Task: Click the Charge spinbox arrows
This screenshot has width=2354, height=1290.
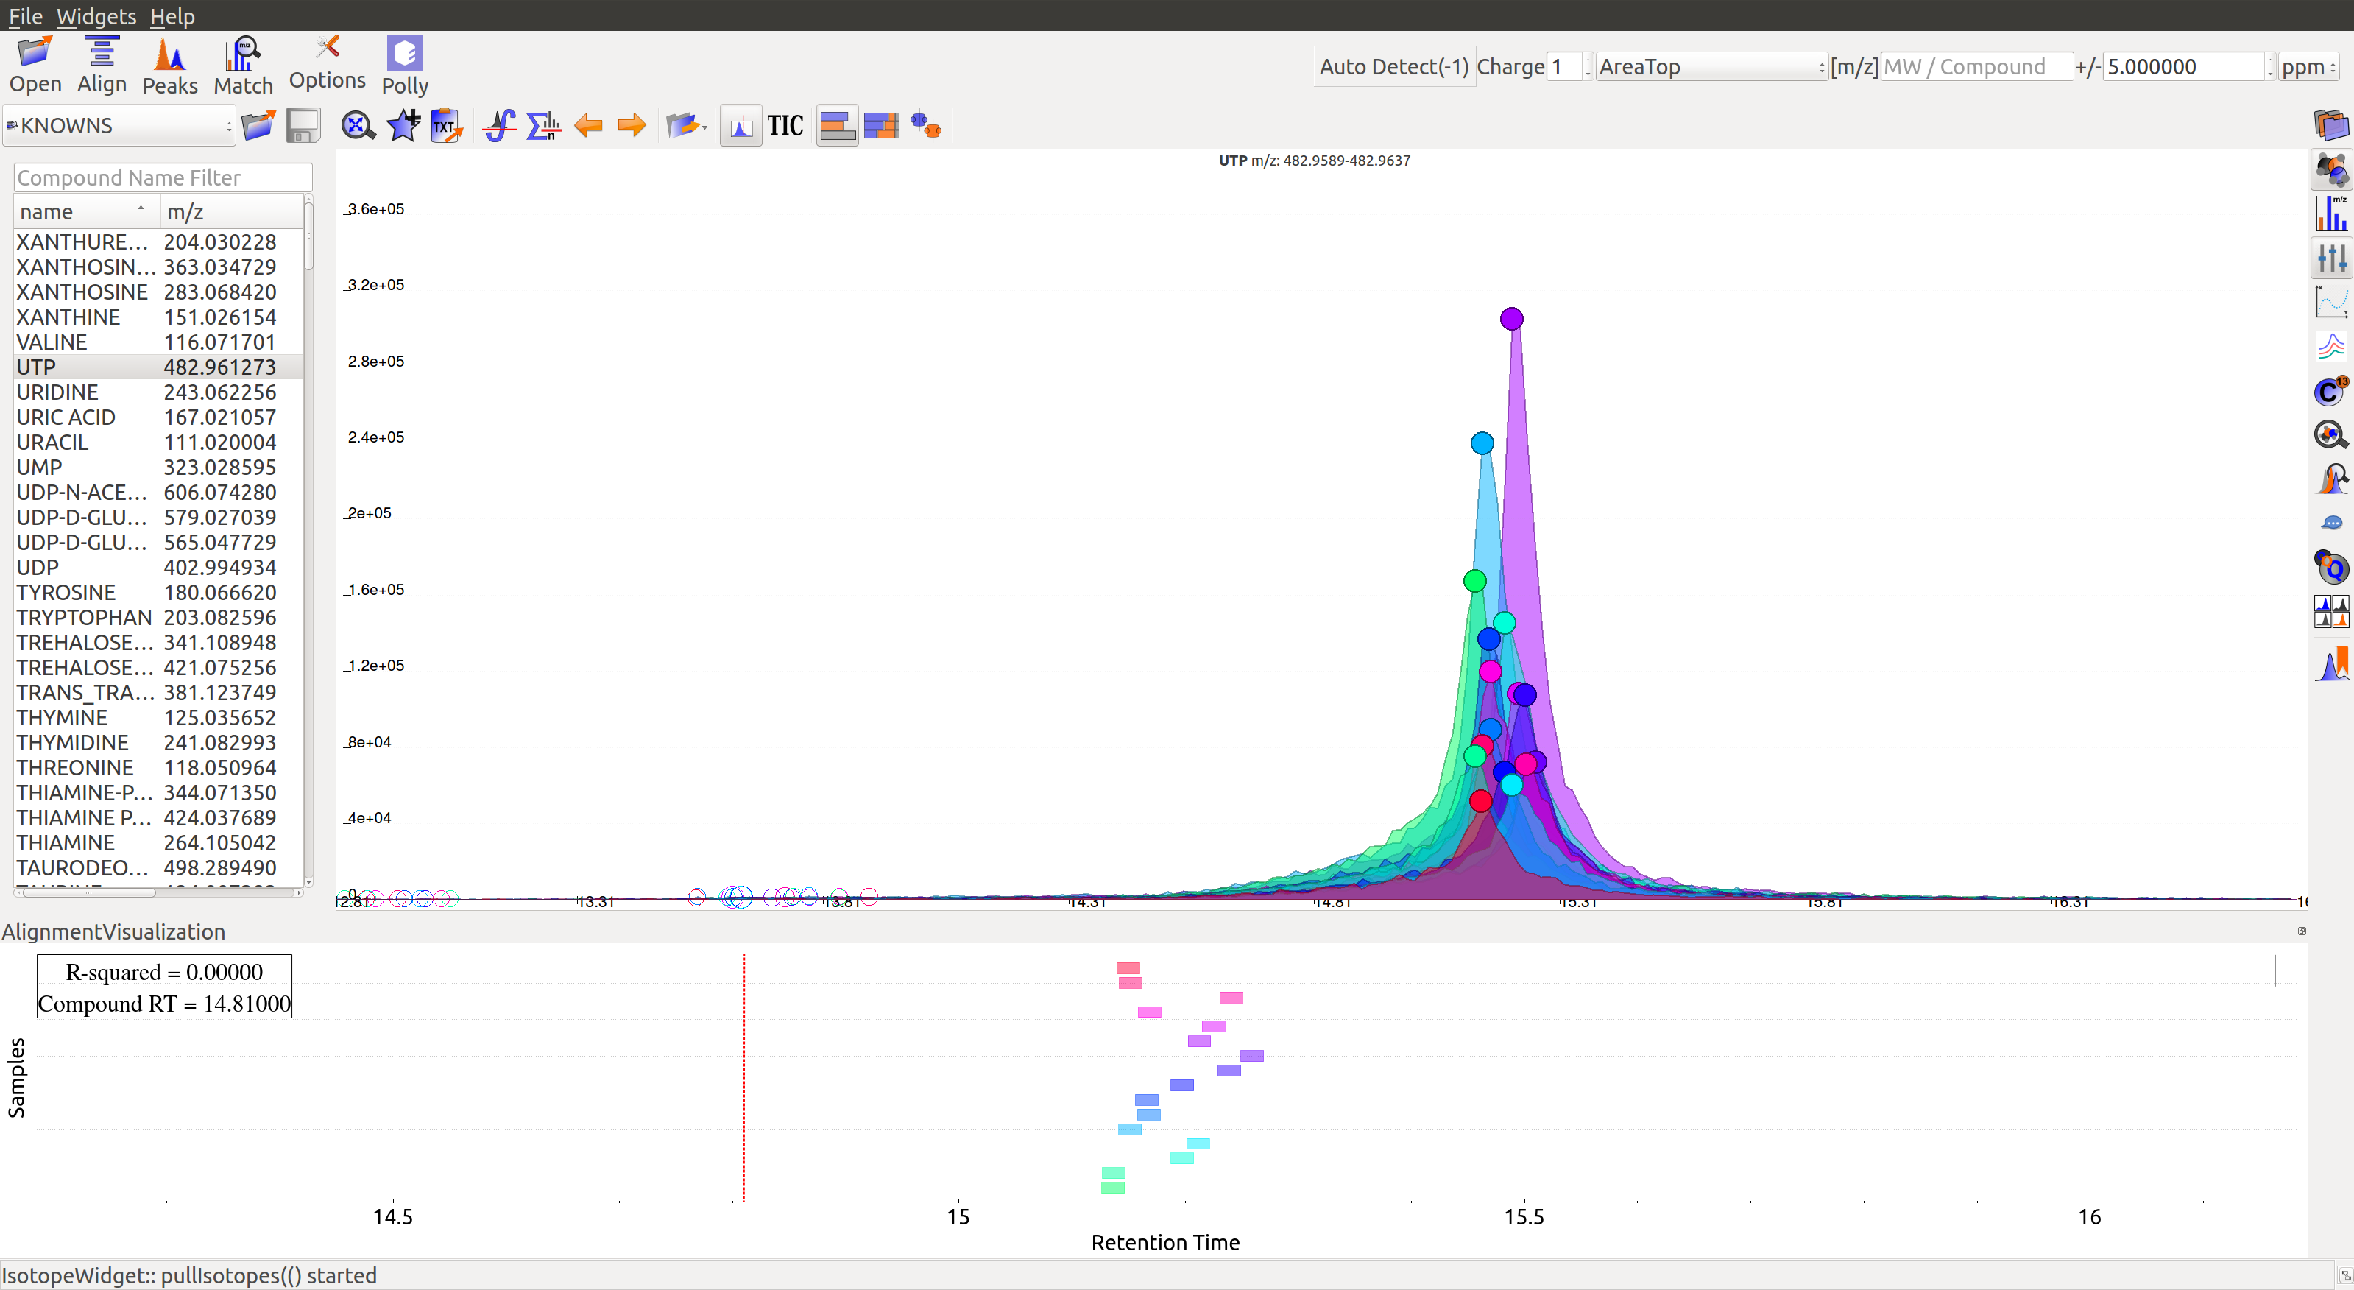Action: pos(1587,67)
